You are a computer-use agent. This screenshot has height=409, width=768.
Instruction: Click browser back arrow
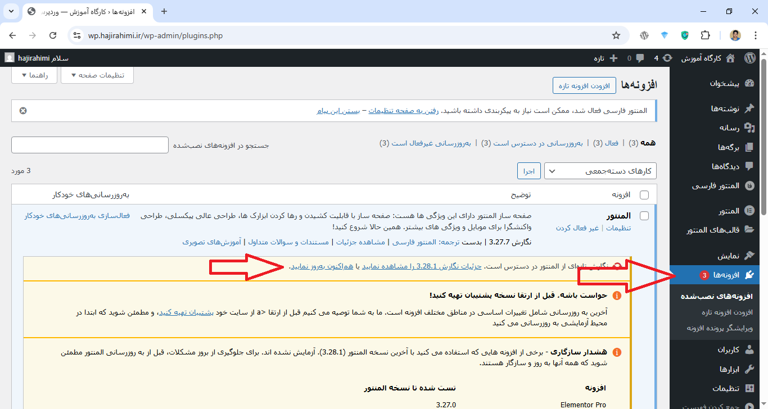13,35
